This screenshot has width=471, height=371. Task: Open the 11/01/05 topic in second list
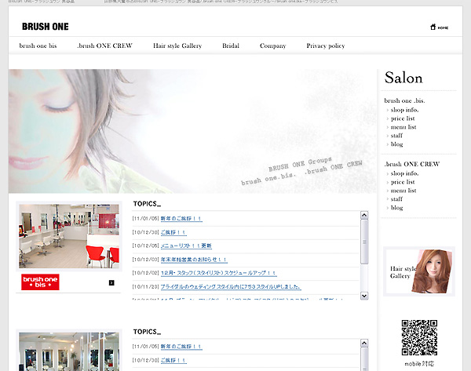point(181,347)
